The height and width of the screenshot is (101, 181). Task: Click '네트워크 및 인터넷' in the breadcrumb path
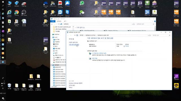90,35
